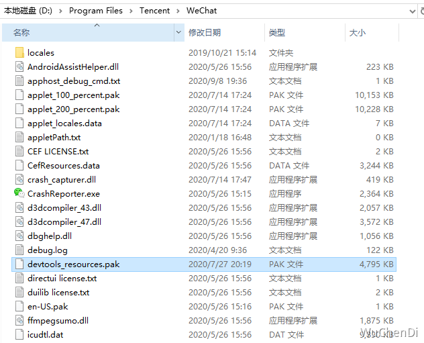Click the apphost_debug_cmd.txt file icon
Viewport: 424px width, 343px height.
(x=19, y=81)
